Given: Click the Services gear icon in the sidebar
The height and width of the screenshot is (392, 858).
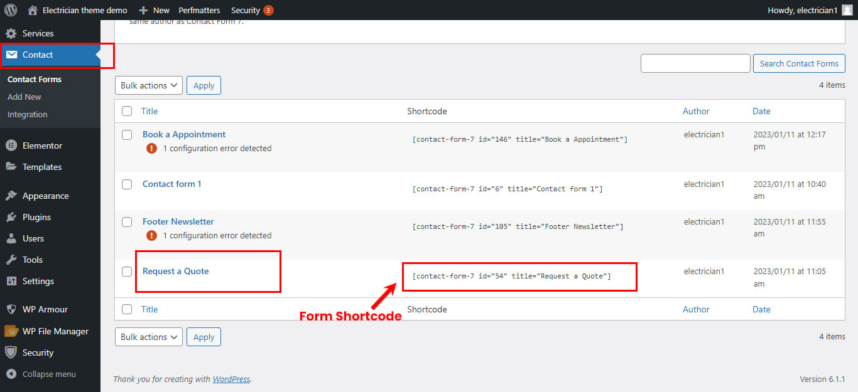Looking at the screenshot, I should 11,33.
